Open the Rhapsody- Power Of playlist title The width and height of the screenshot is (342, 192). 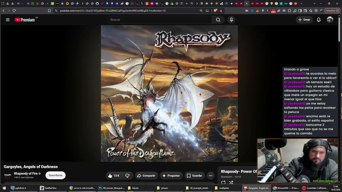pyautogui.click(x=239, y=171)
